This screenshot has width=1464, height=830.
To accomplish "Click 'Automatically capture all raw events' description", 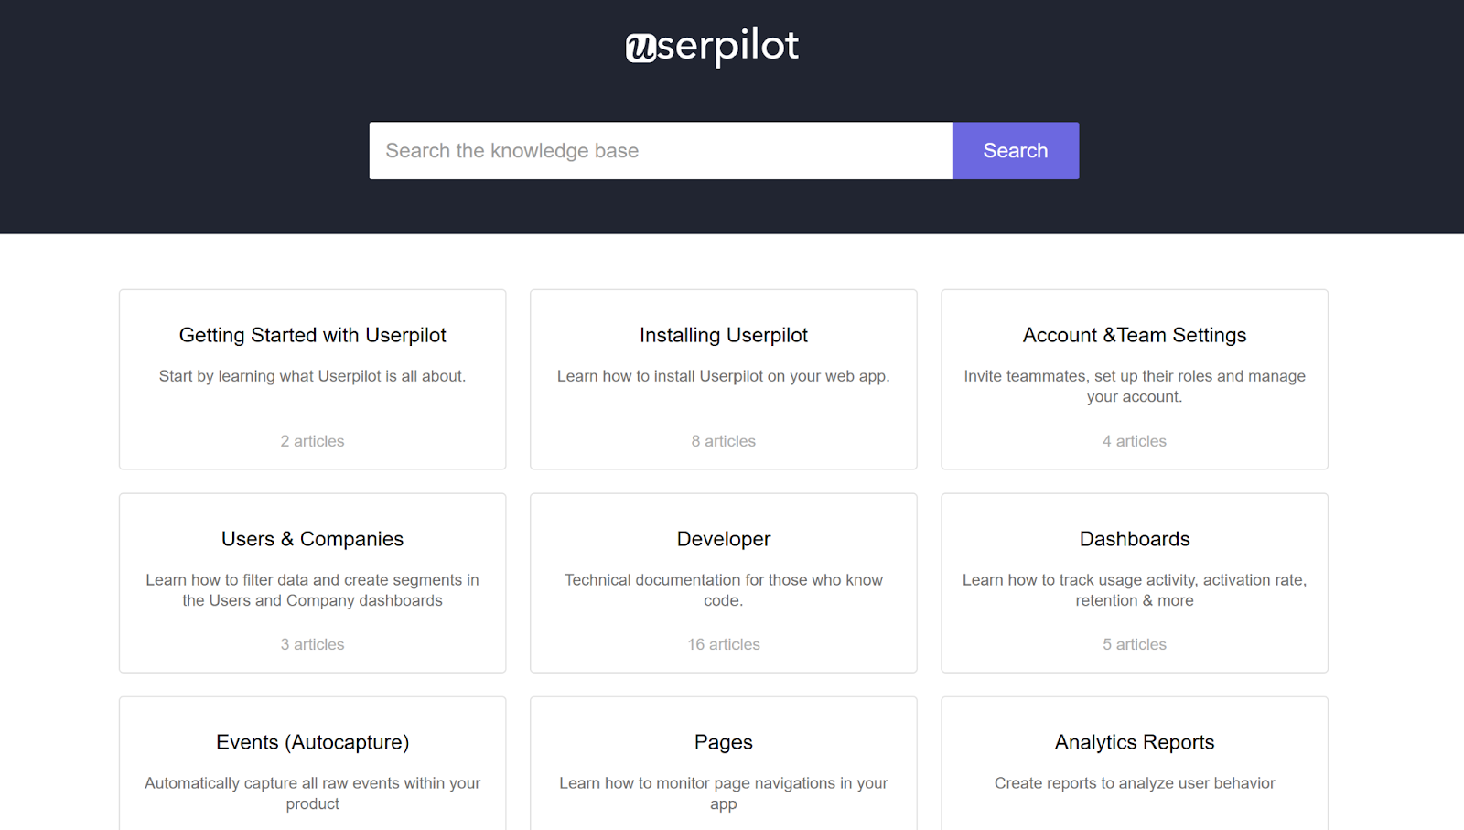I will coord(312,793).
